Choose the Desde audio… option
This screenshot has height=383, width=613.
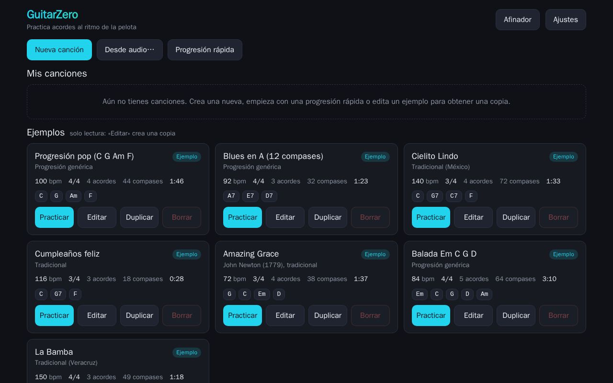(x=130, y=50)
